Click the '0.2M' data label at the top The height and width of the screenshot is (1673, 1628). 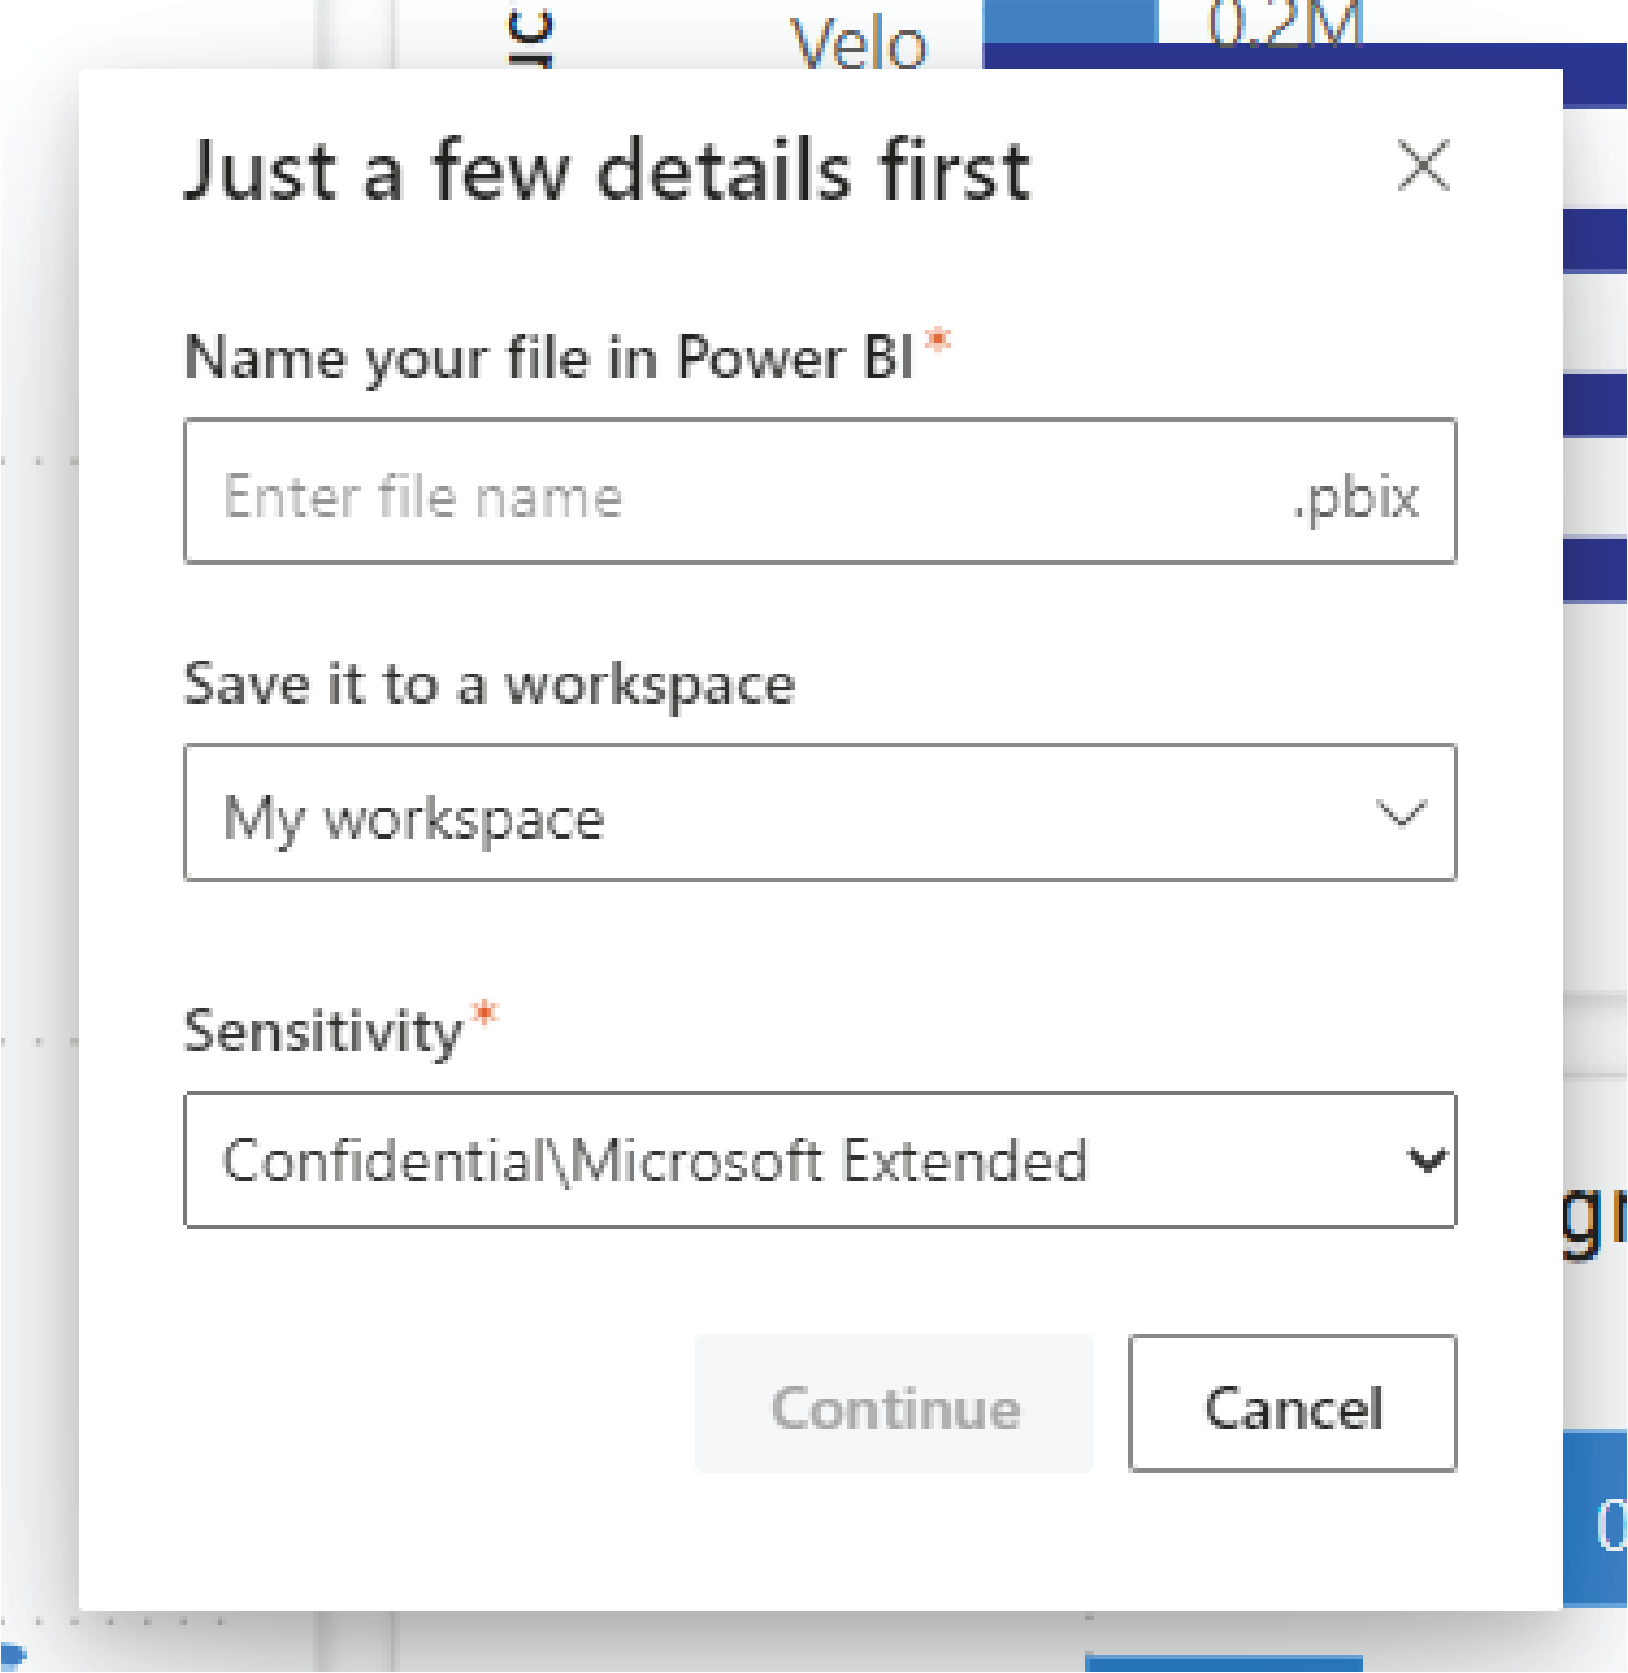(x=1285, y=24)
